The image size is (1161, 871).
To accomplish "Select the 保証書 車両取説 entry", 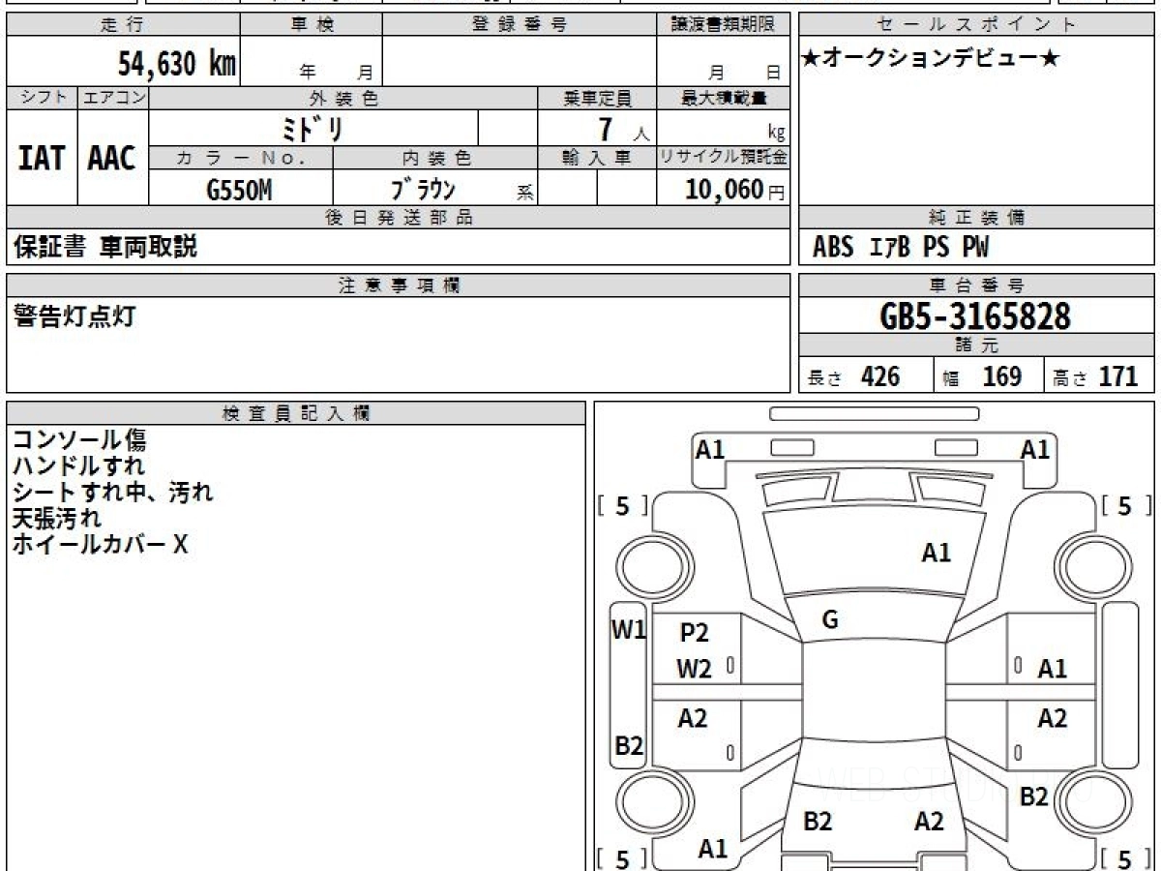I will [x=105, y=247].
